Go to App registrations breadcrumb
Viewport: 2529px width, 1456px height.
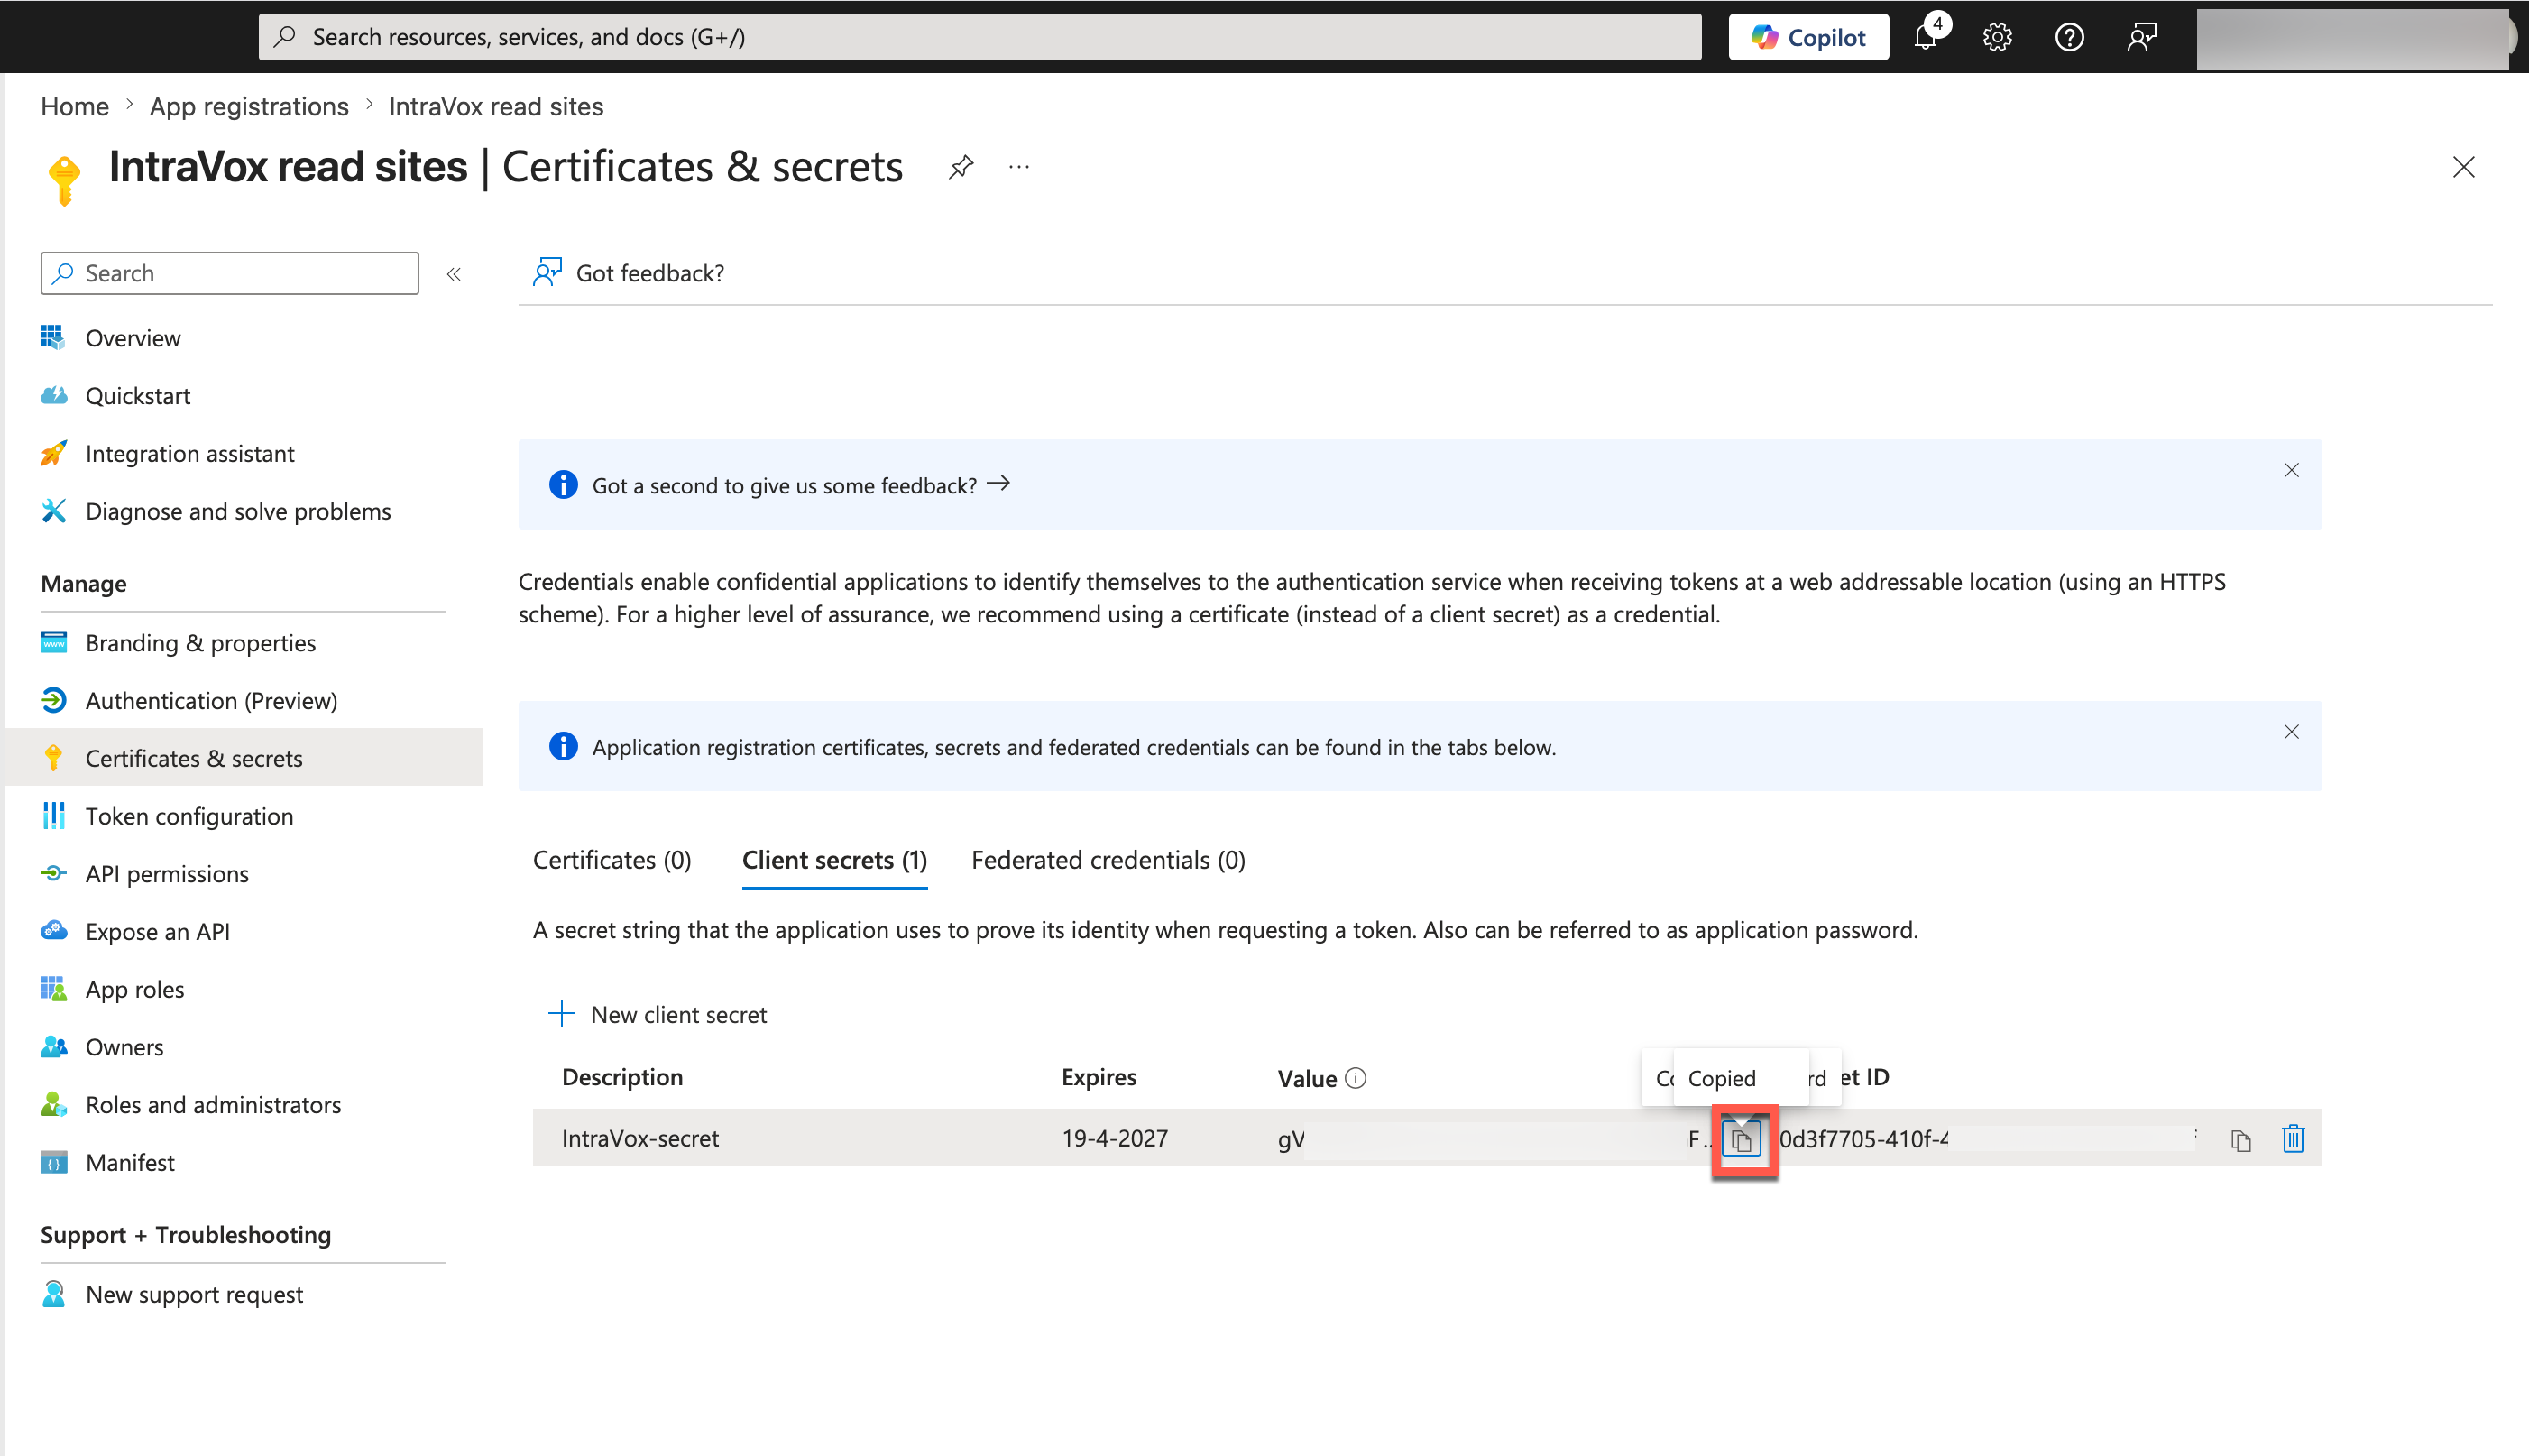(249, 106)
